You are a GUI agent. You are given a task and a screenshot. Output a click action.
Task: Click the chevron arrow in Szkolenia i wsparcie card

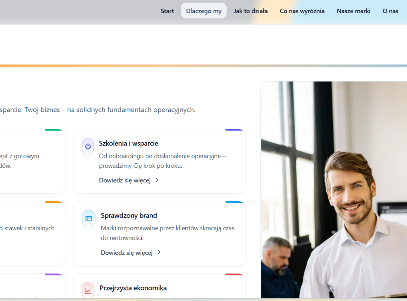pyautogui.click(x=157, y=180)
